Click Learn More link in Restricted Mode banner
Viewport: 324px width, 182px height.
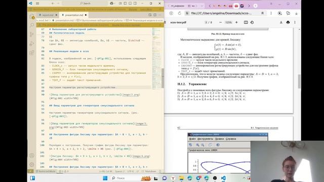pos(146,9)
